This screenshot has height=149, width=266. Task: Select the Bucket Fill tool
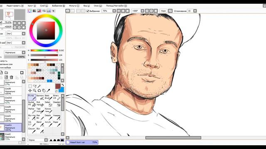click(32, 104)
